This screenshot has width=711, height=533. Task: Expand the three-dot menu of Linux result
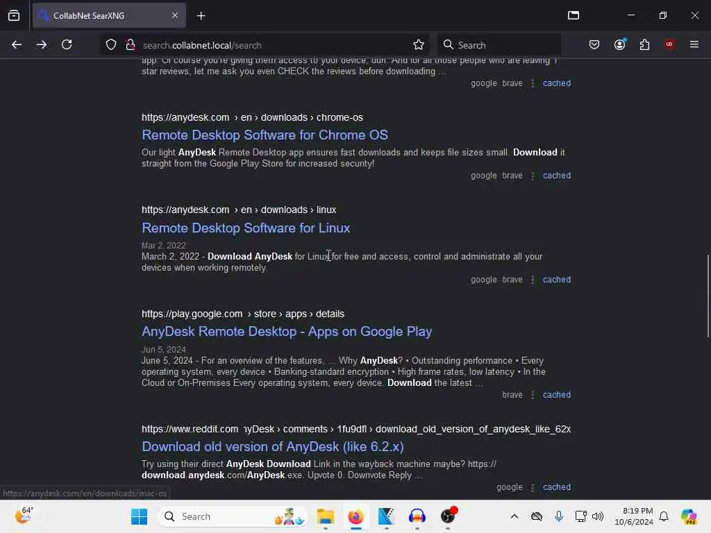point(533,280)
